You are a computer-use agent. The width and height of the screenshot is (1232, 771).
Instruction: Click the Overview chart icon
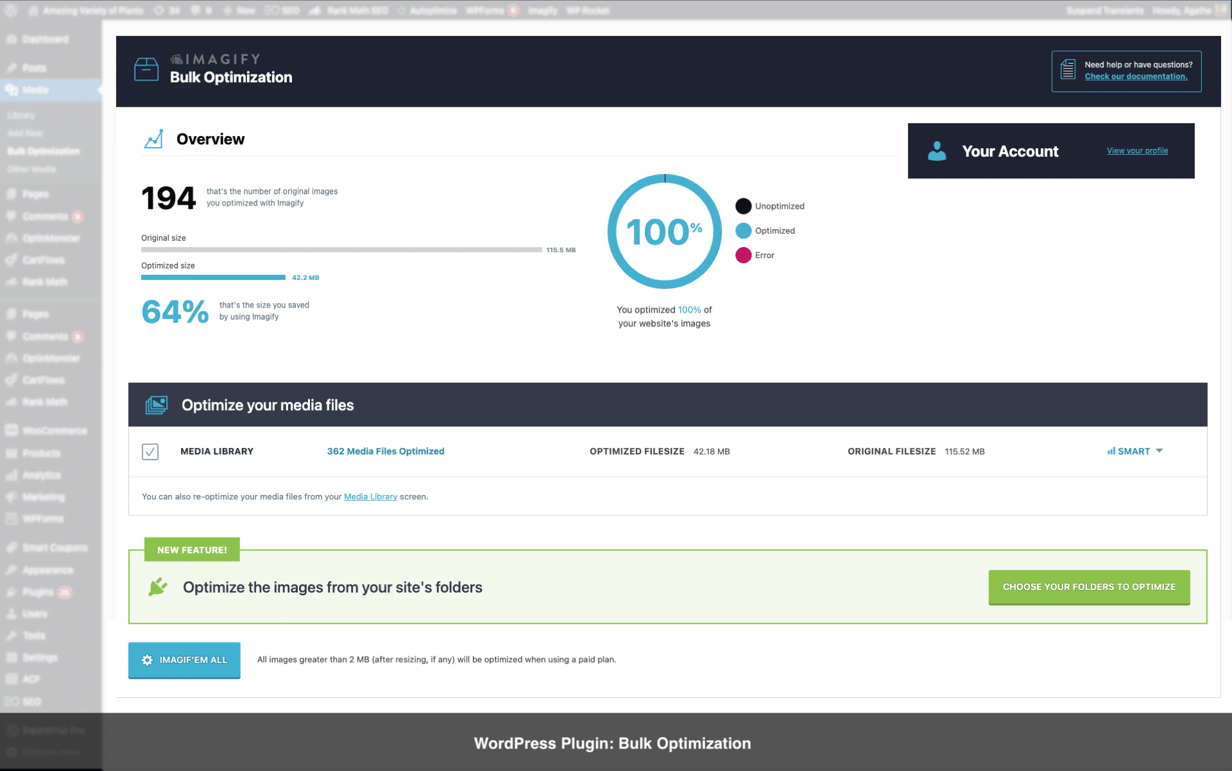click(153, 139)
